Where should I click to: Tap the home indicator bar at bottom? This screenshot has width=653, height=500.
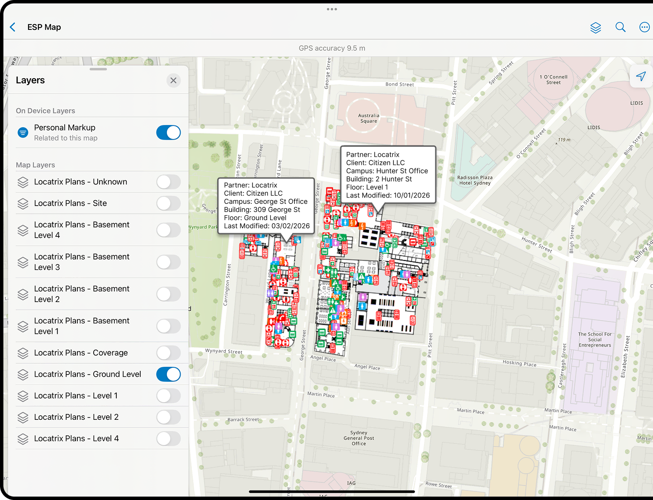pyautogui.click(x=332, y=491)
